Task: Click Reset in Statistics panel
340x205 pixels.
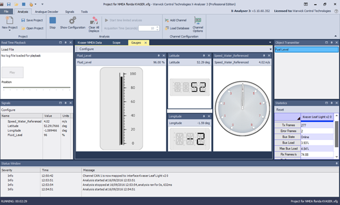Action: coord(280,110)
